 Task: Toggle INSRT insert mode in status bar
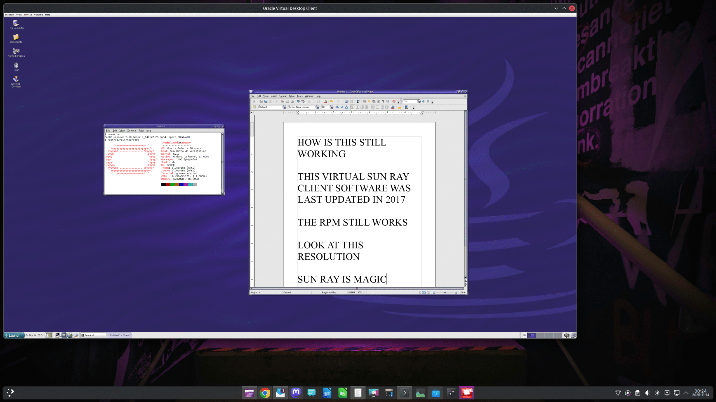coord(352,293)
